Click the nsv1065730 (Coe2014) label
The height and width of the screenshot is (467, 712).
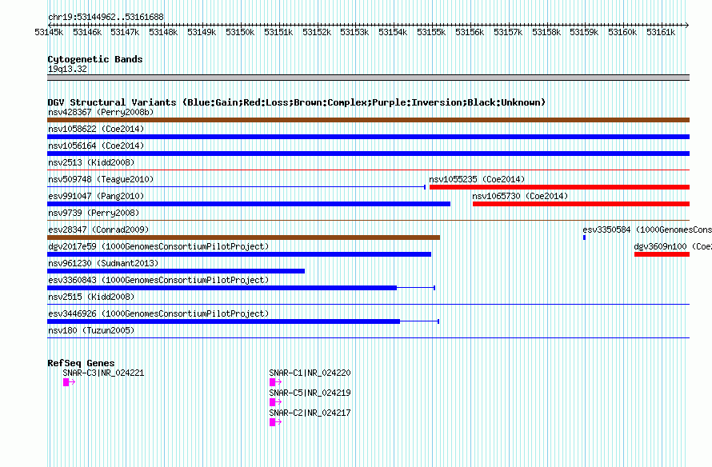(520, 196)
